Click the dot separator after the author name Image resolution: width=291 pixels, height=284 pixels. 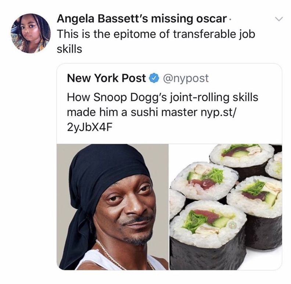pyautogui.click(x=230, y=19)
